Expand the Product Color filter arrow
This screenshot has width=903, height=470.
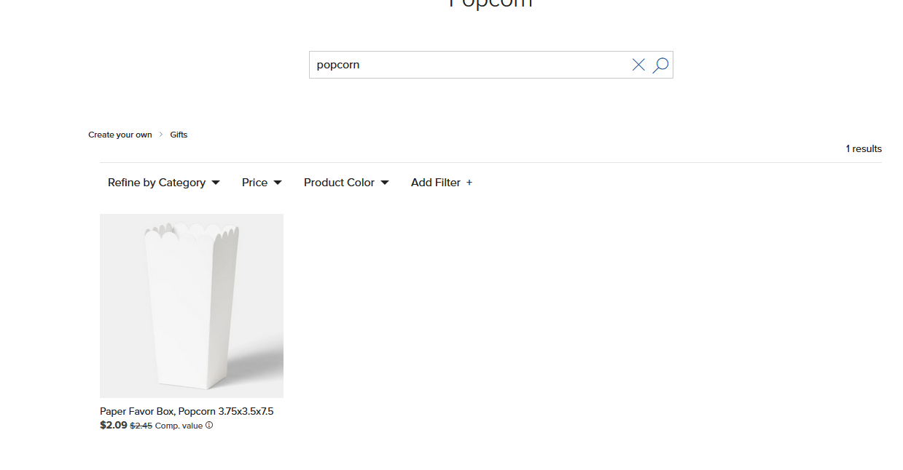[385, 183]
